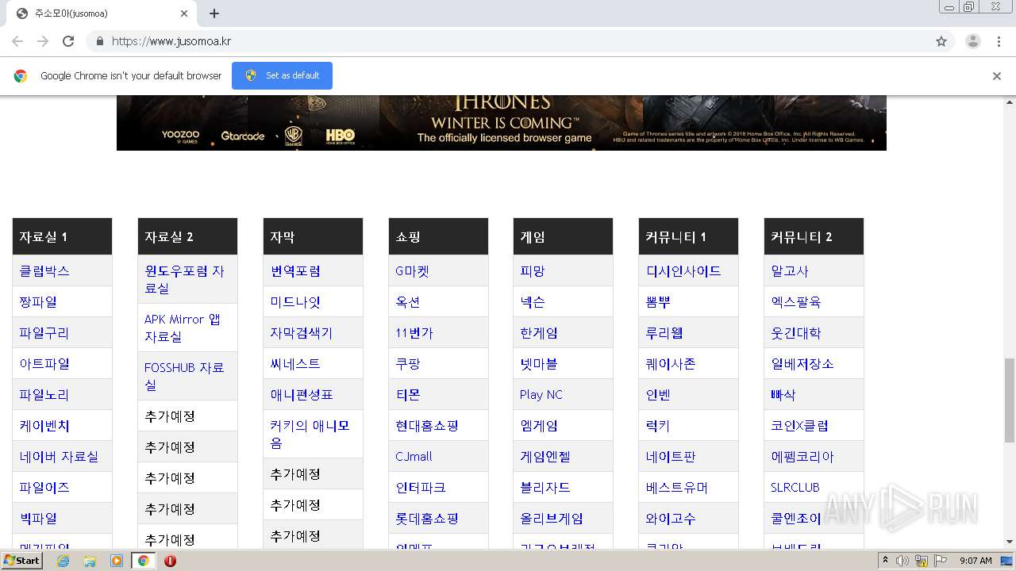
Task: Click the page's vertical scrollbar thumb
Action: coord(1010,400)
